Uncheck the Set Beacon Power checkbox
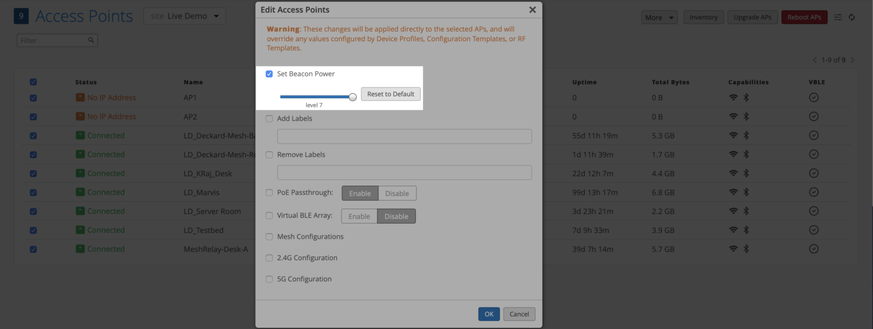The width and height of the screenshot is (873, 329). pos(269,74)
